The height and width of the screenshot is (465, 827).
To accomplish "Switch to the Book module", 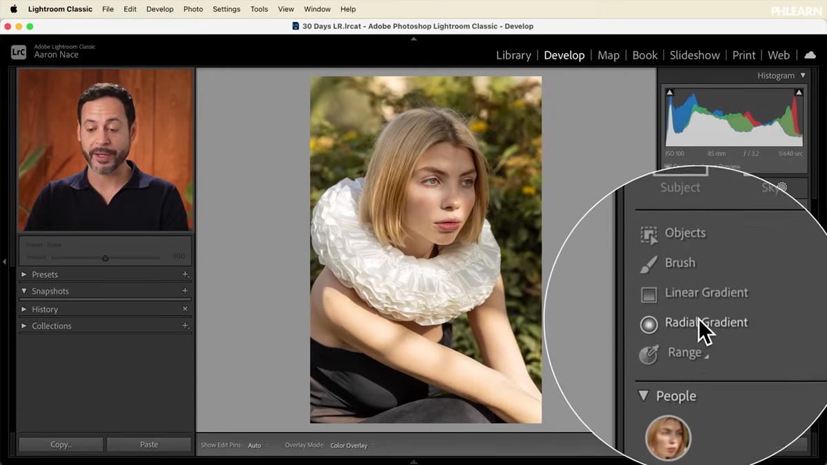I will click(645, 55).
